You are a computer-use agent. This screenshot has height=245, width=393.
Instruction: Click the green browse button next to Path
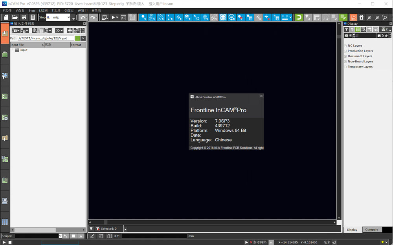pyautogui.click(x=77, y=38)
